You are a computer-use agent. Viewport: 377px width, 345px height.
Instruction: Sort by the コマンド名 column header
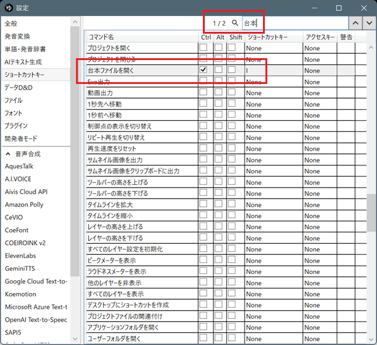click(142, 37)
